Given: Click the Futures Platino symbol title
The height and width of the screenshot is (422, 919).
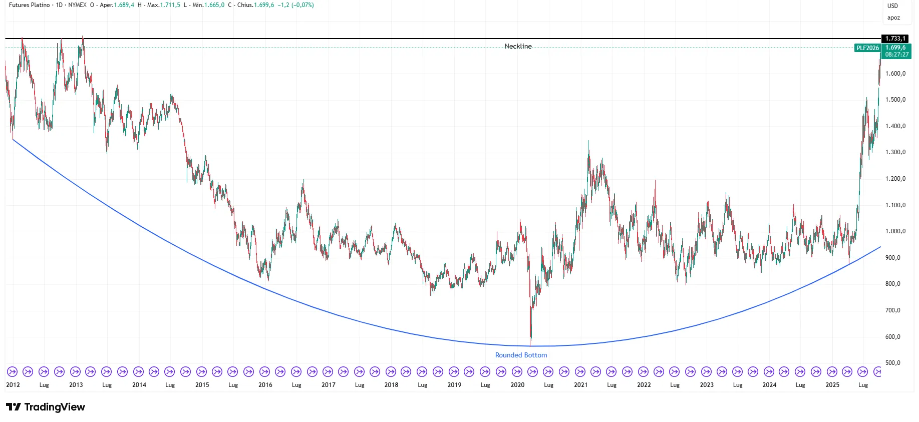Looking at the screenshot, I should 30,5.
